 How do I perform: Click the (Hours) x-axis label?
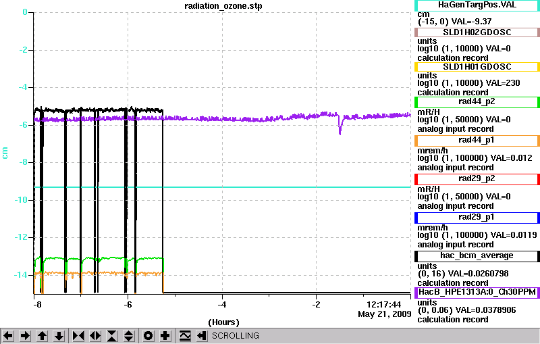[223, 322]
